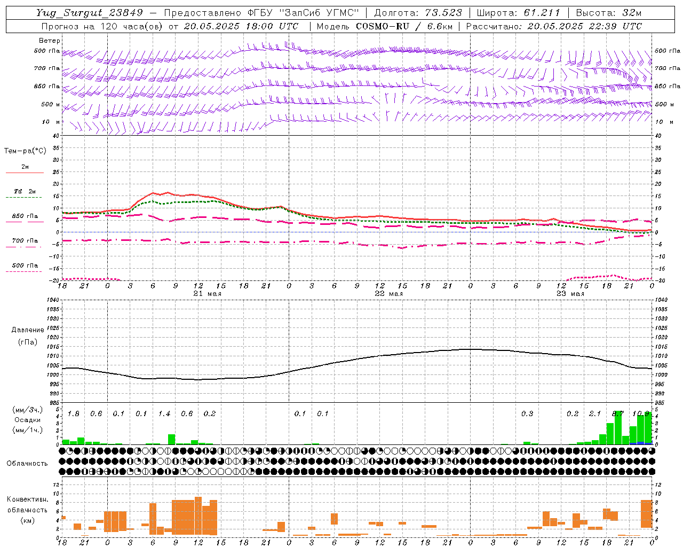Viewport: 683px width, 547px height.
Task: Click the 2.1 precipitation total
Action: pyautogui.click(x=595, y=413)
